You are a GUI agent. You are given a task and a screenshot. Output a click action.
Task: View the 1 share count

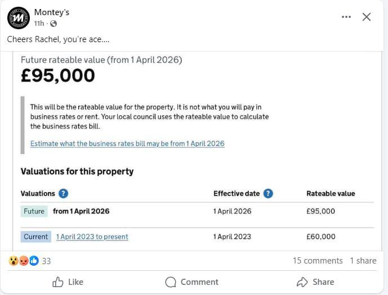click(x=363, y=261)
